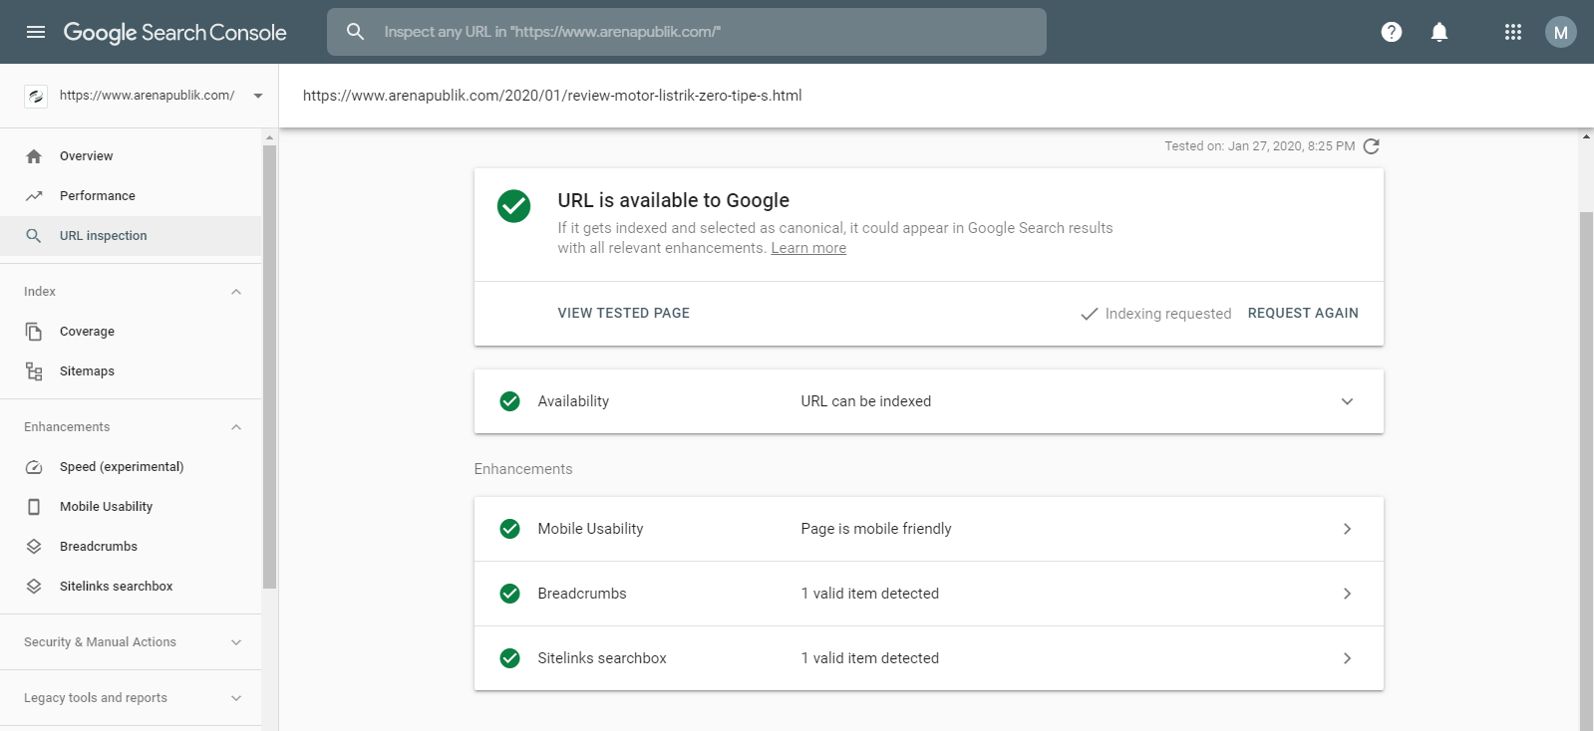The width and height of the screenshot is (1594, 731).
Task: Click 'Page is mobile friendly' text
Action: tap(876, 529)
